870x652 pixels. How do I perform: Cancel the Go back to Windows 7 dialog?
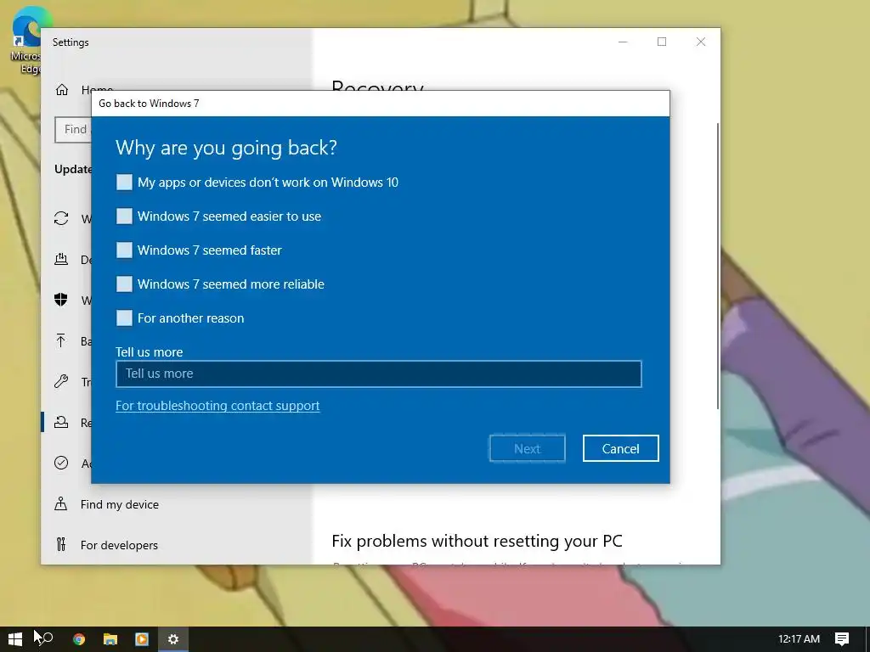coord(620,448)
